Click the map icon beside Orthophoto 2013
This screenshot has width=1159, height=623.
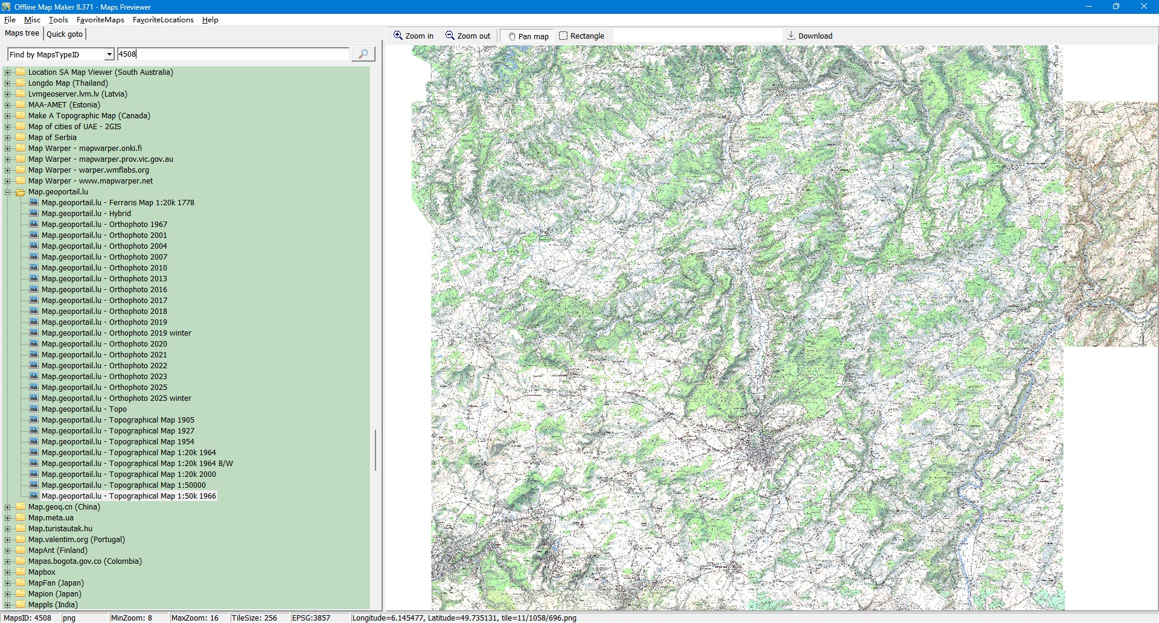click(x=34, y=279)
